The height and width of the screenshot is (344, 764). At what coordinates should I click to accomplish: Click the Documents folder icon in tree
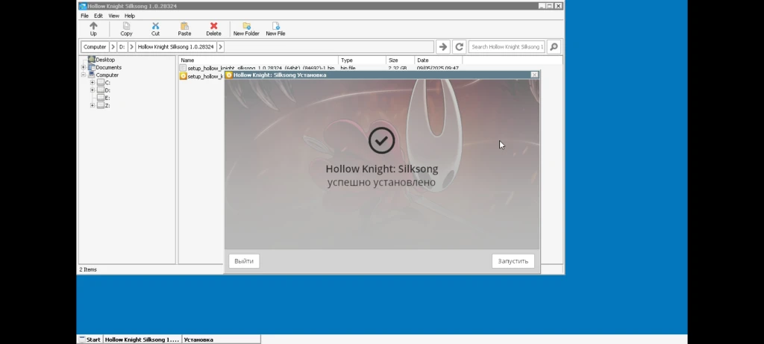click(91, 67)
